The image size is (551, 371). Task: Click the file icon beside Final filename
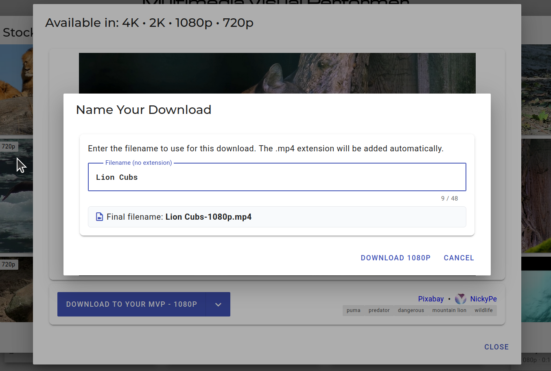click(x=99, y=217)
